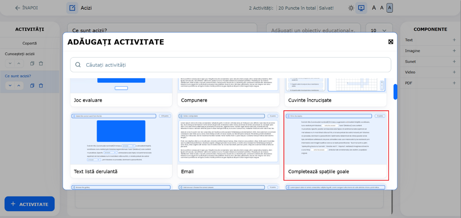
Task: Click the edit title pencil icon
Action: [x=72, y=8]
